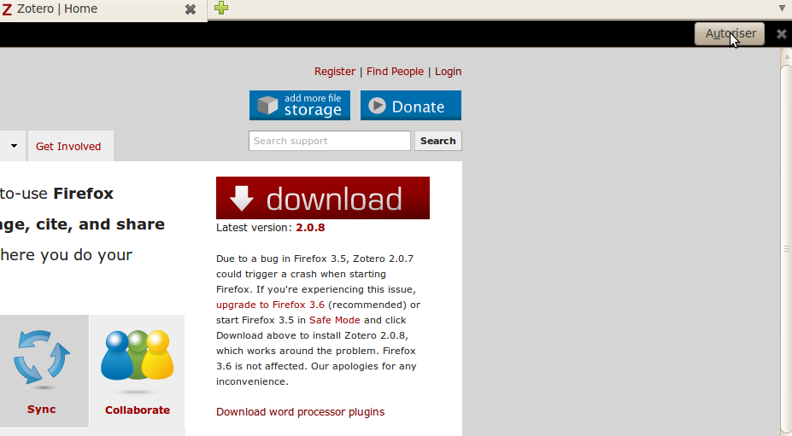Go to the Login link
The width and height of the screenshot is (792, 436).
[x=448, y=72]
